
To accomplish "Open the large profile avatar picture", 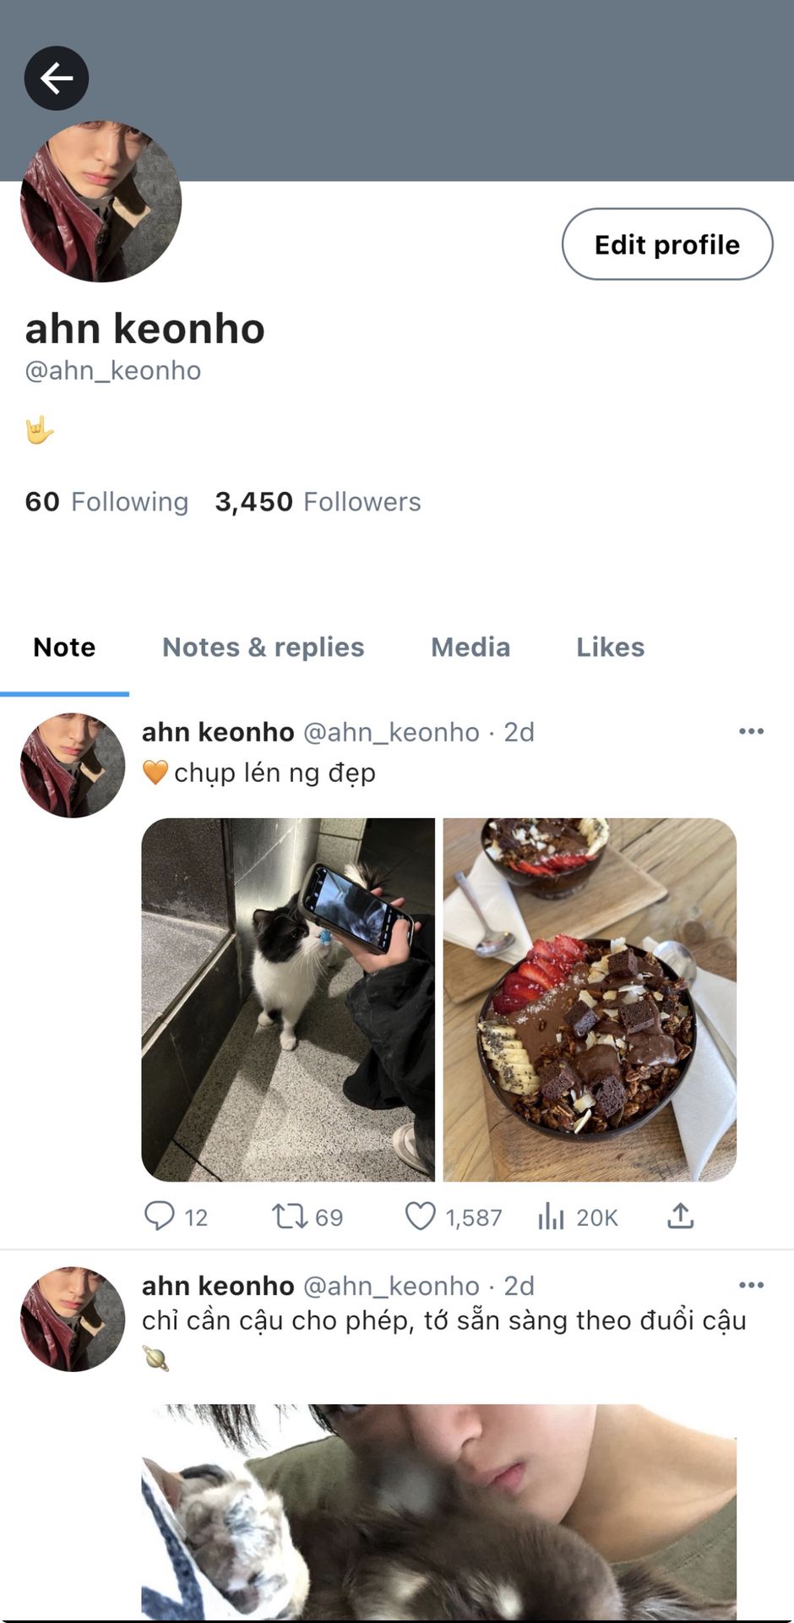I will [x=101, y=201].
